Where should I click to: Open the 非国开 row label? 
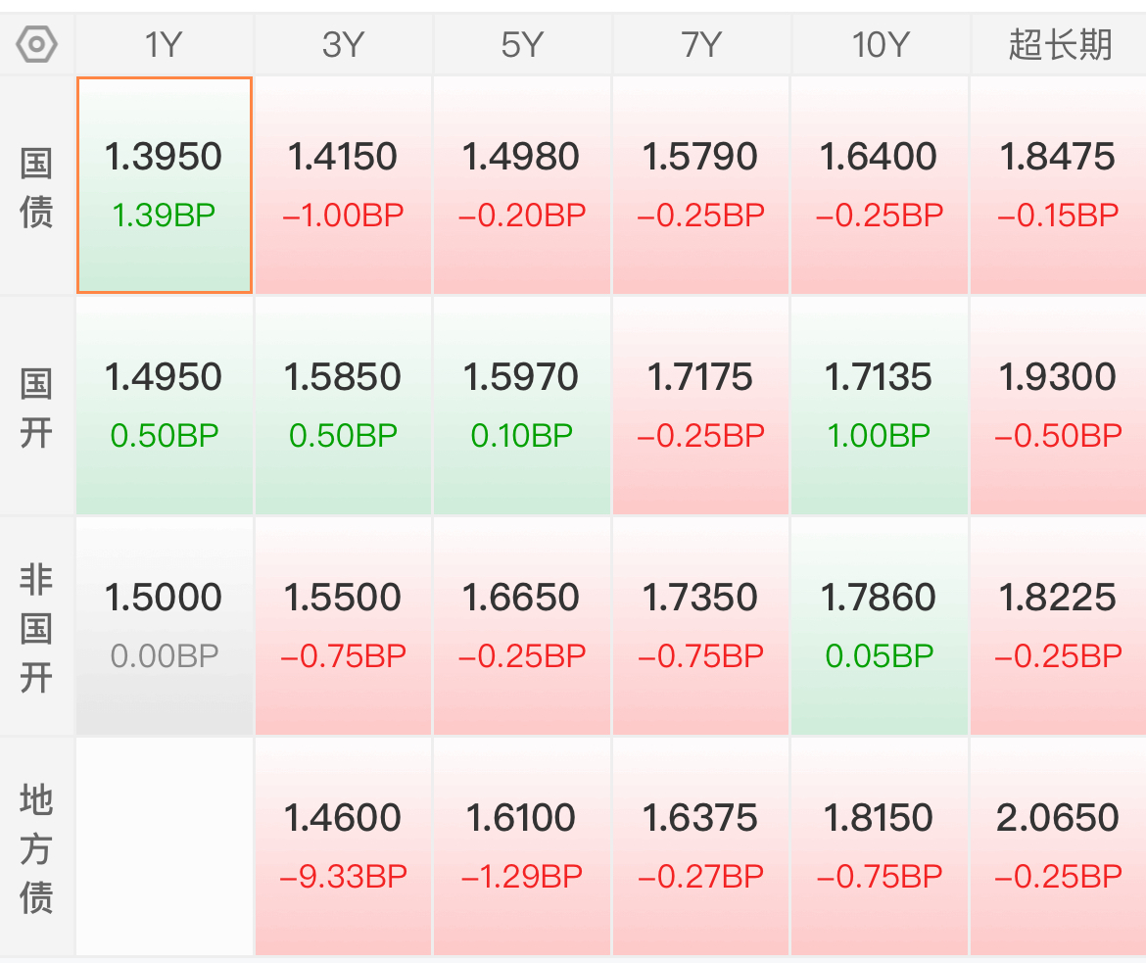(36, 627)
